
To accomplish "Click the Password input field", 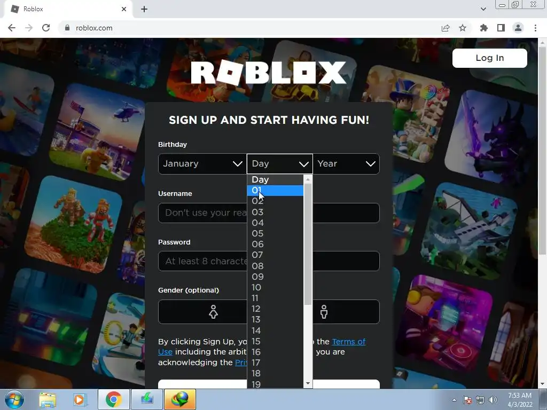I will pos(269,261).
